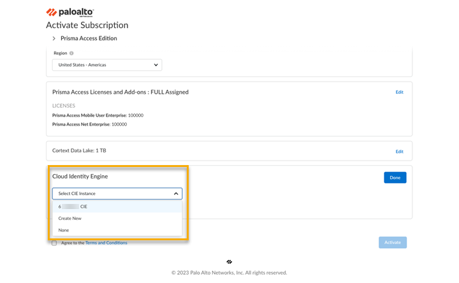Click the info icon beside Region
Viewport: 459px width, 283px height.
pos(71,54)
